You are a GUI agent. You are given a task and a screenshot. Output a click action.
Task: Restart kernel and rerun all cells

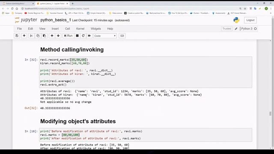pyautogui.click(x=89, y=36)
